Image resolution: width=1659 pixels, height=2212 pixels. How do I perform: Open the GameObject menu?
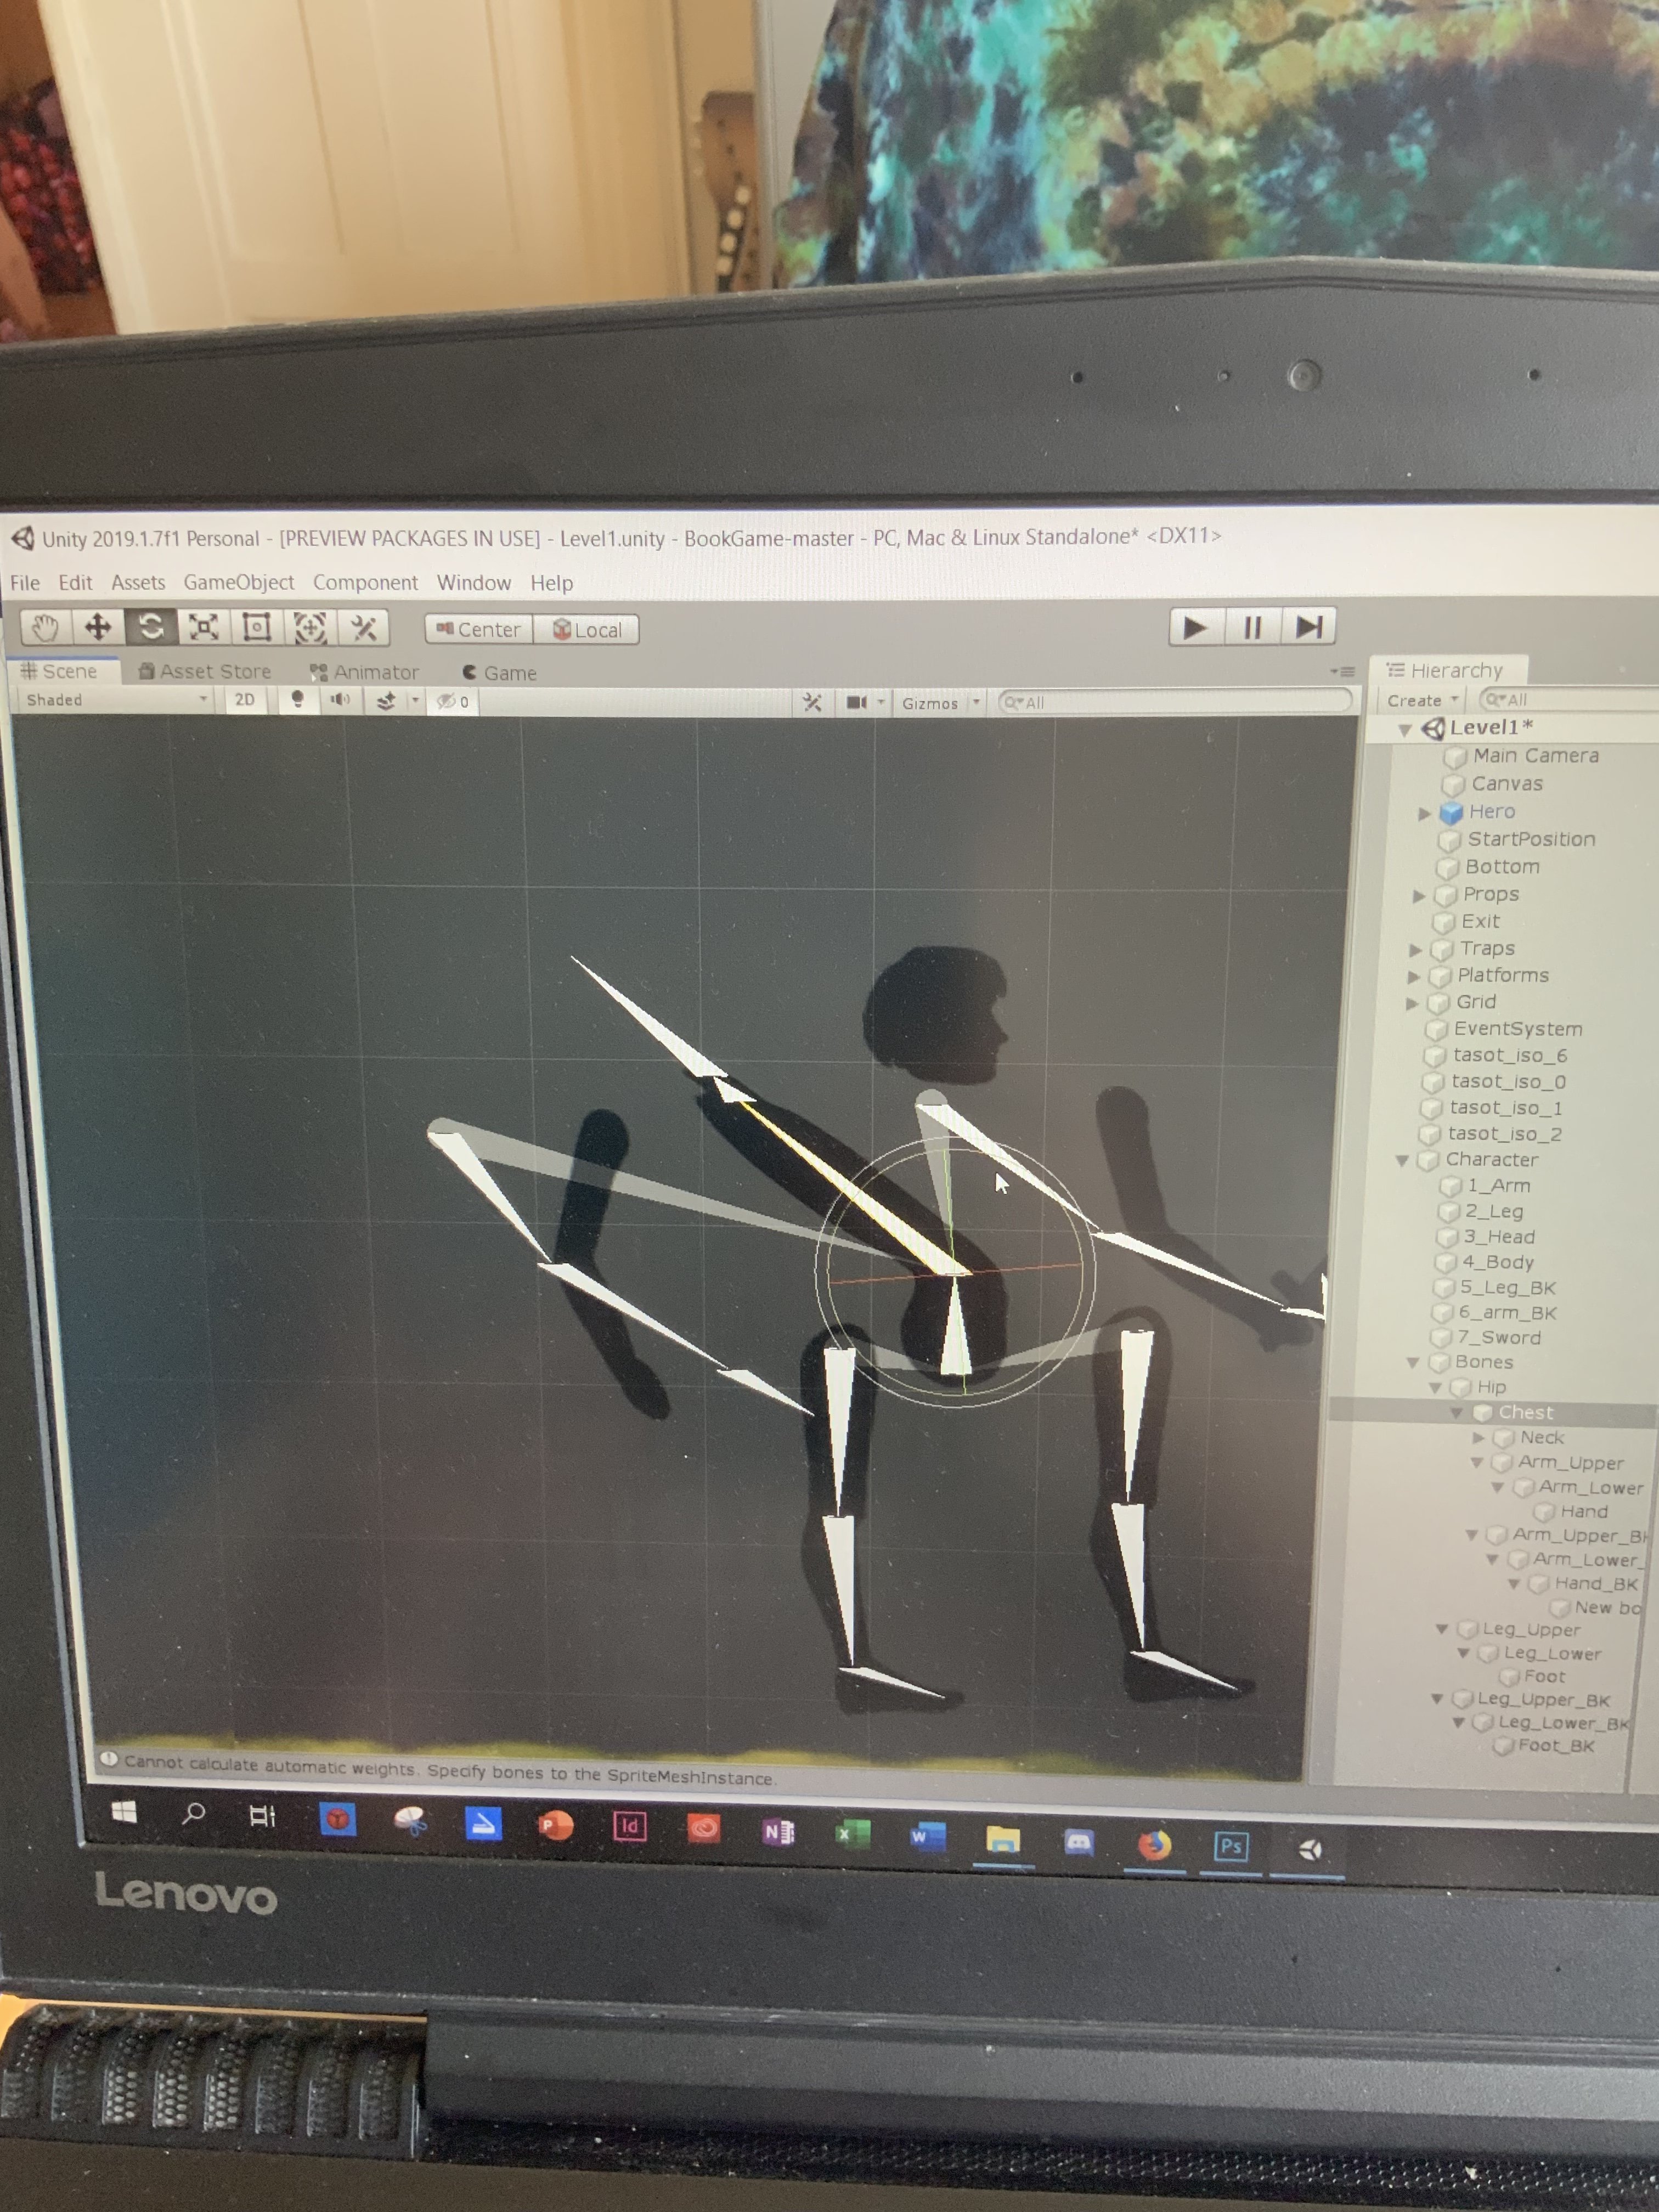click(240, 582)
